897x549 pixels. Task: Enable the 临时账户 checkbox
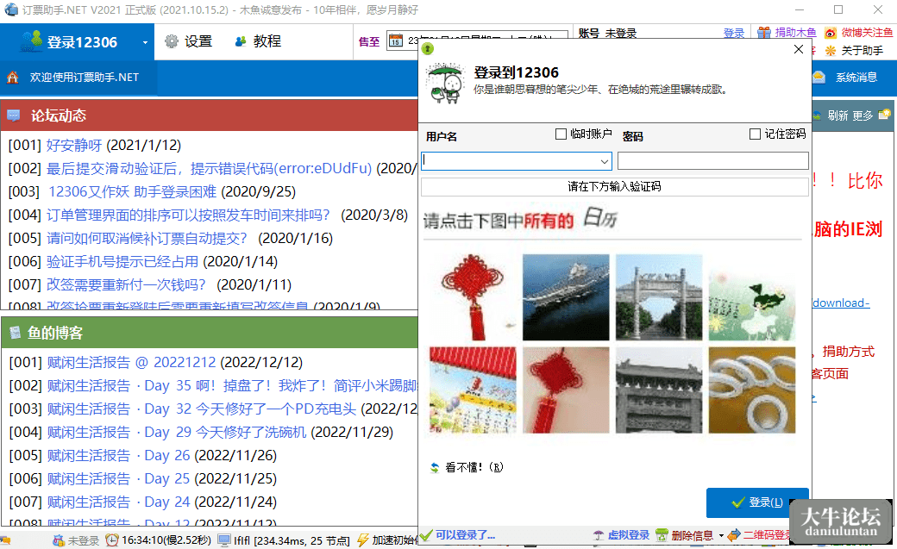click(561, 134)
